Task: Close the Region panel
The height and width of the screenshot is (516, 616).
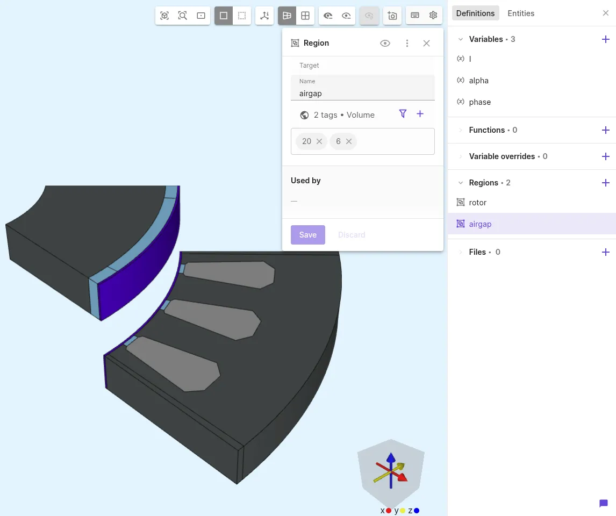Action: point(426,43)
